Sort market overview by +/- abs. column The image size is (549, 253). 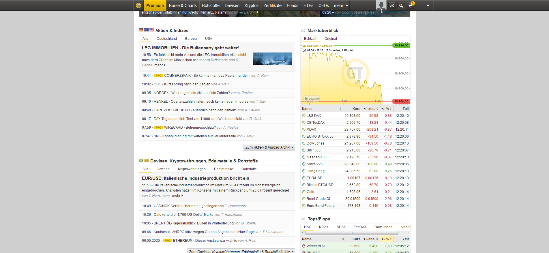[371, 108]
